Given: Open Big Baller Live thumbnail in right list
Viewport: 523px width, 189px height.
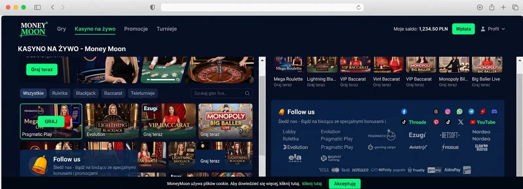Looking at the screenshot, I should coord(487,65).
